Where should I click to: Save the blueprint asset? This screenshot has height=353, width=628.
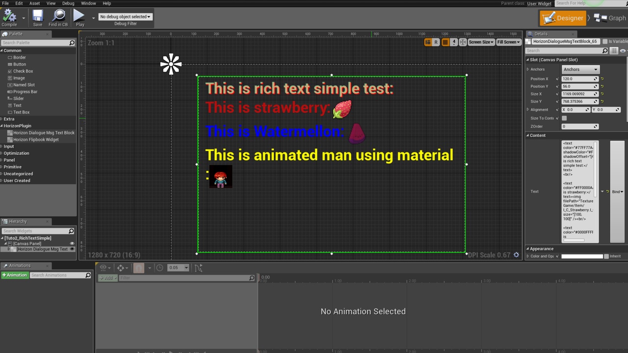(38, 18)
